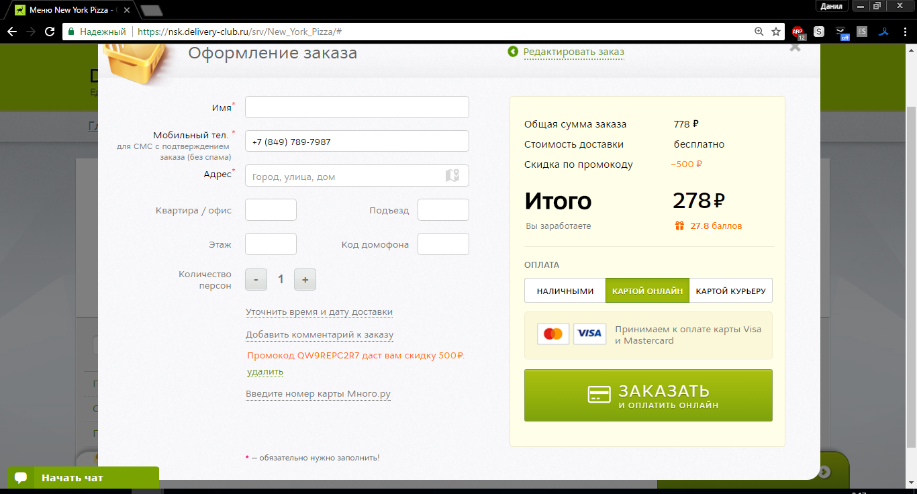
Task: Click the Заказать и оплатить онлайн button
Action: [648, 395]
